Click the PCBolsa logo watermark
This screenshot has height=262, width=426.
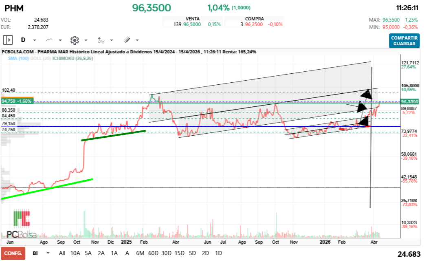pyautogui.click(x=22, y=224)
